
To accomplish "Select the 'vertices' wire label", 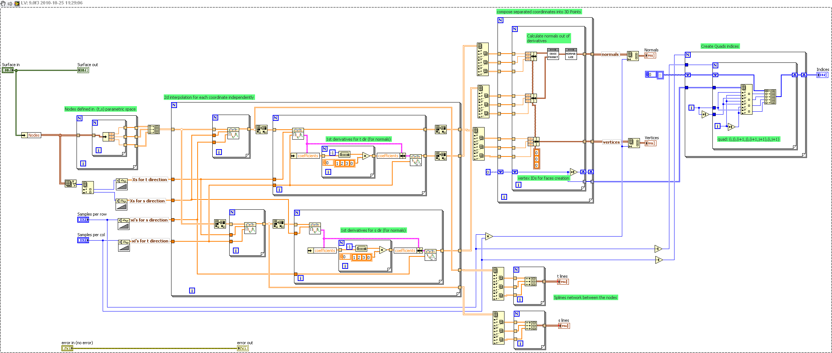I will [x=611, y=142].
